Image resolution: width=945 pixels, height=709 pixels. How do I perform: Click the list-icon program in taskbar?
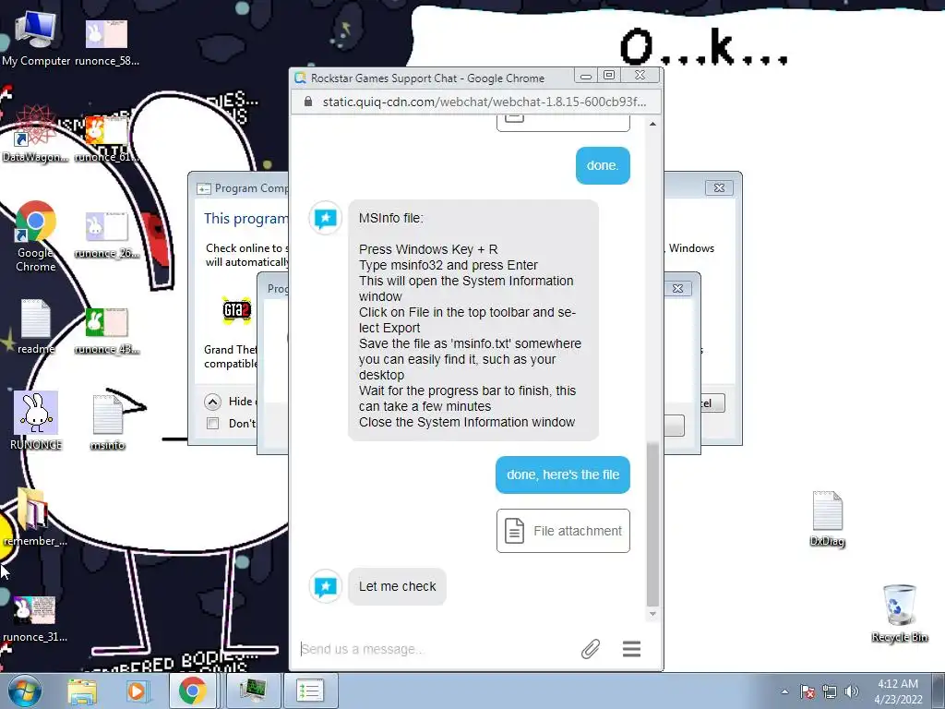click(x=310, y=691)
